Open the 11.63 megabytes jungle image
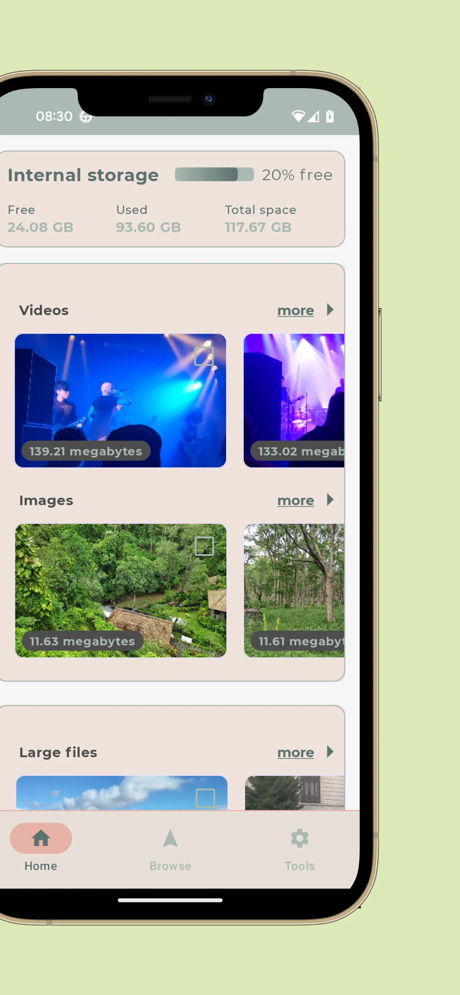 [121, 590]
